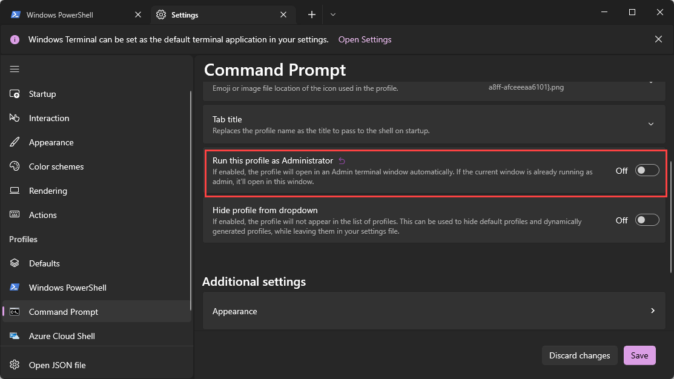Open the Actions settings page

(42, 214)
